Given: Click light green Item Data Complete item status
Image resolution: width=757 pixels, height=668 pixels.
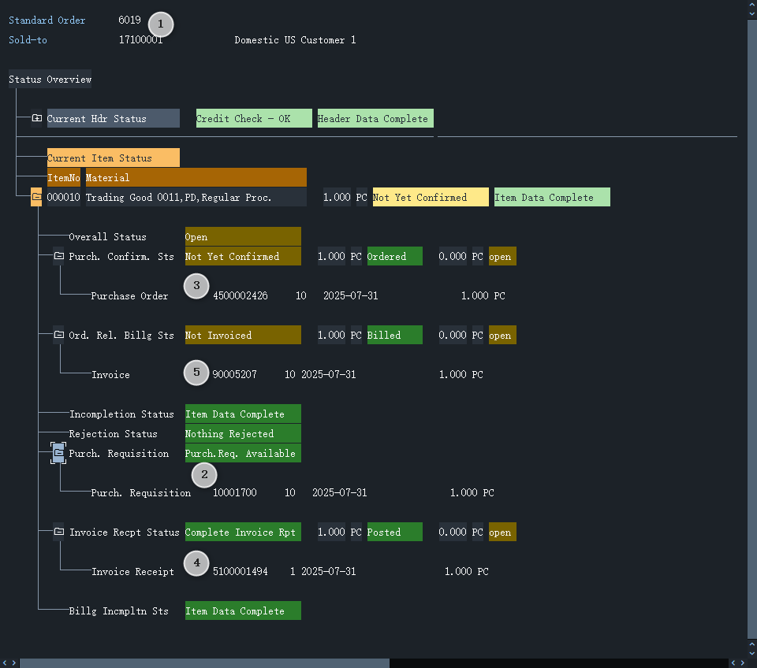Looking at the screenshot, I should tap(552, 197).
